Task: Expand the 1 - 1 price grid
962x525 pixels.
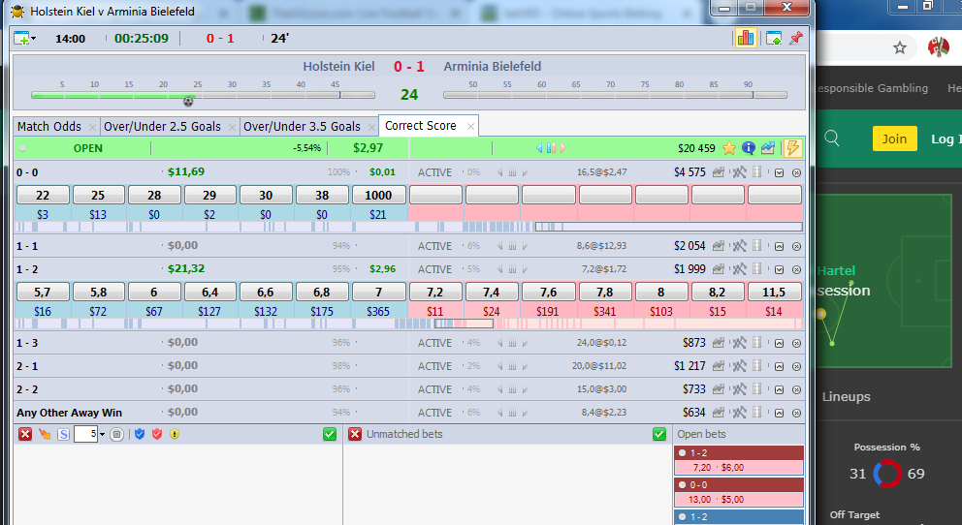Action: coord(779,246)
